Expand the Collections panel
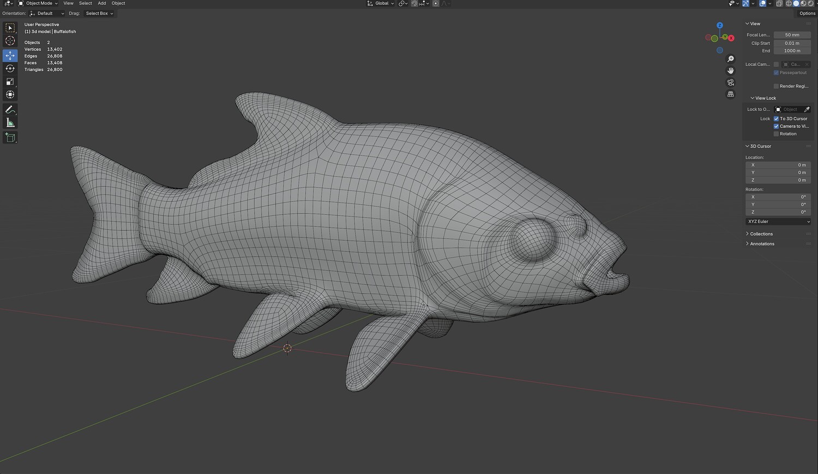 pos(759,234)
